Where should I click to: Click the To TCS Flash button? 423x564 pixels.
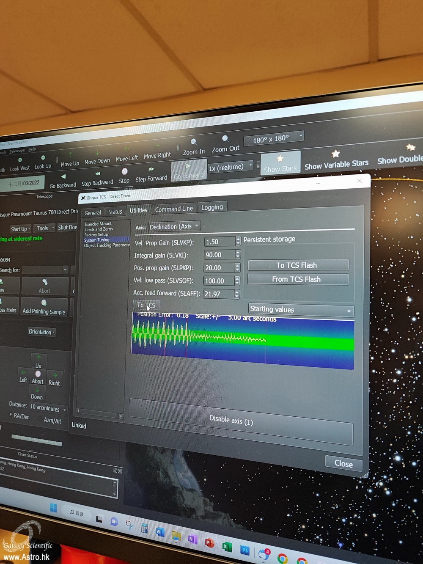coord(298,265)
